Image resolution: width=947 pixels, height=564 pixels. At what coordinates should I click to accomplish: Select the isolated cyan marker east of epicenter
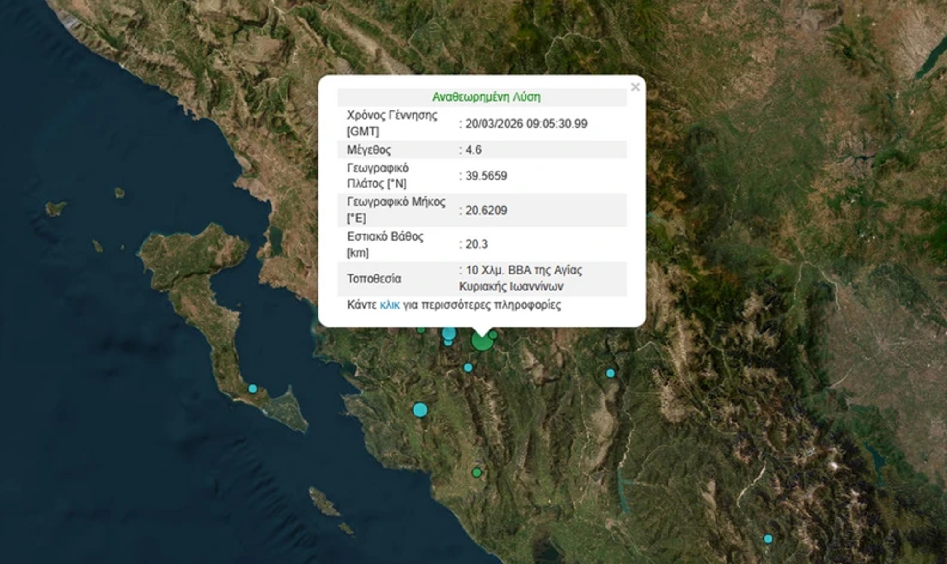click(x=610, y=374)
